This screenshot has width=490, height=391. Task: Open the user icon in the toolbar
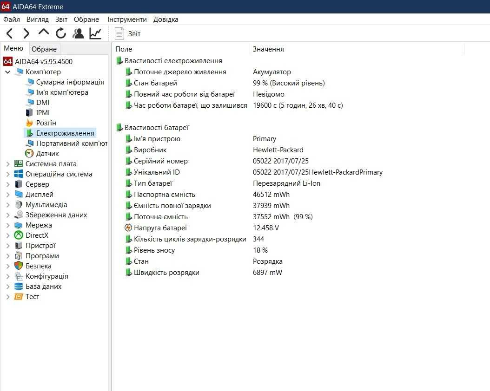pyautogui.click(x=78, y=33)
